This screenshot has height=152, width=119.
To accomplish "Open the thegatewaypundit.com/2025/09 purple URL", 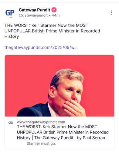I will 41,47.
